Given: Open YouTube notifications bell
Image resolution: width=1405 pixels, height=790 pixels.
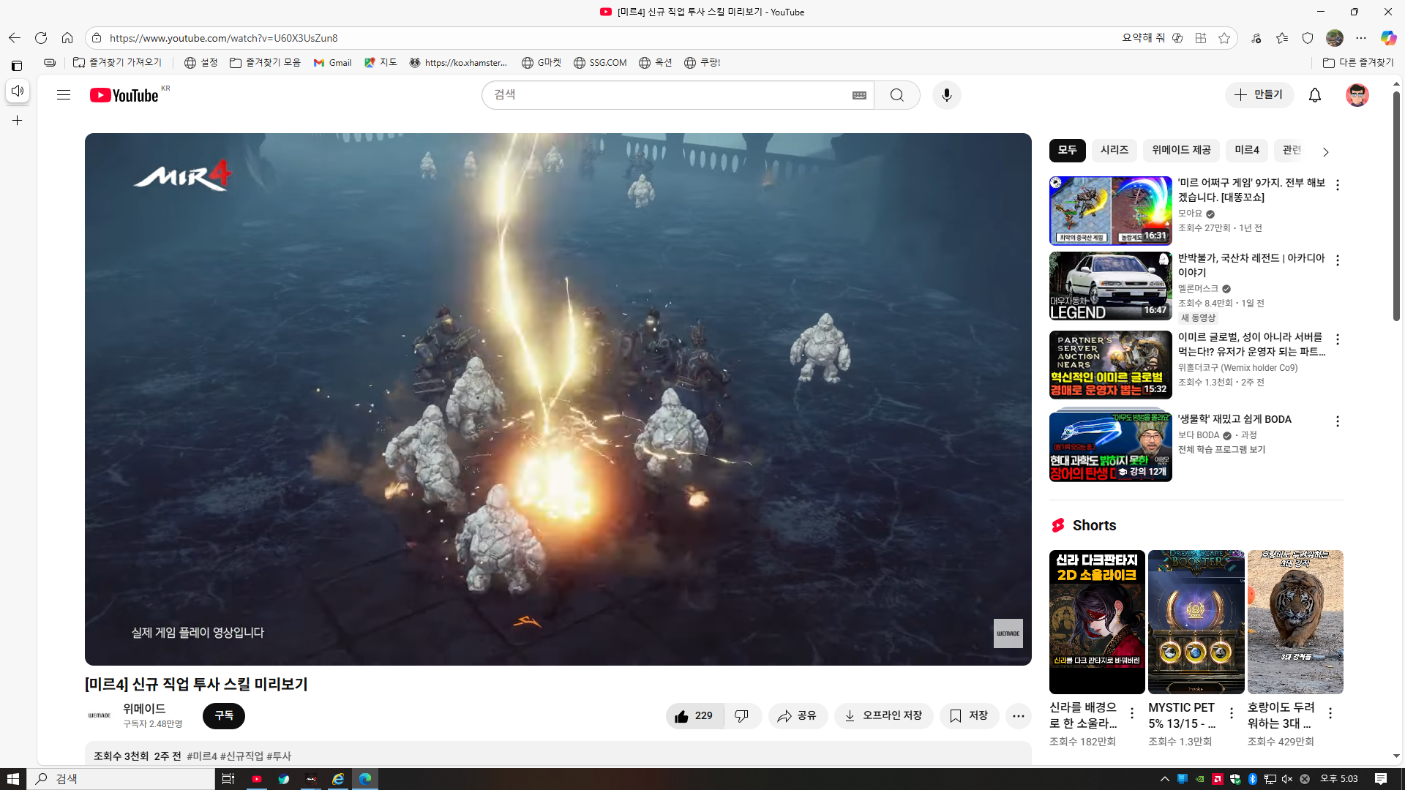Looking at the screenshot, I should [x=1314, y=95].
